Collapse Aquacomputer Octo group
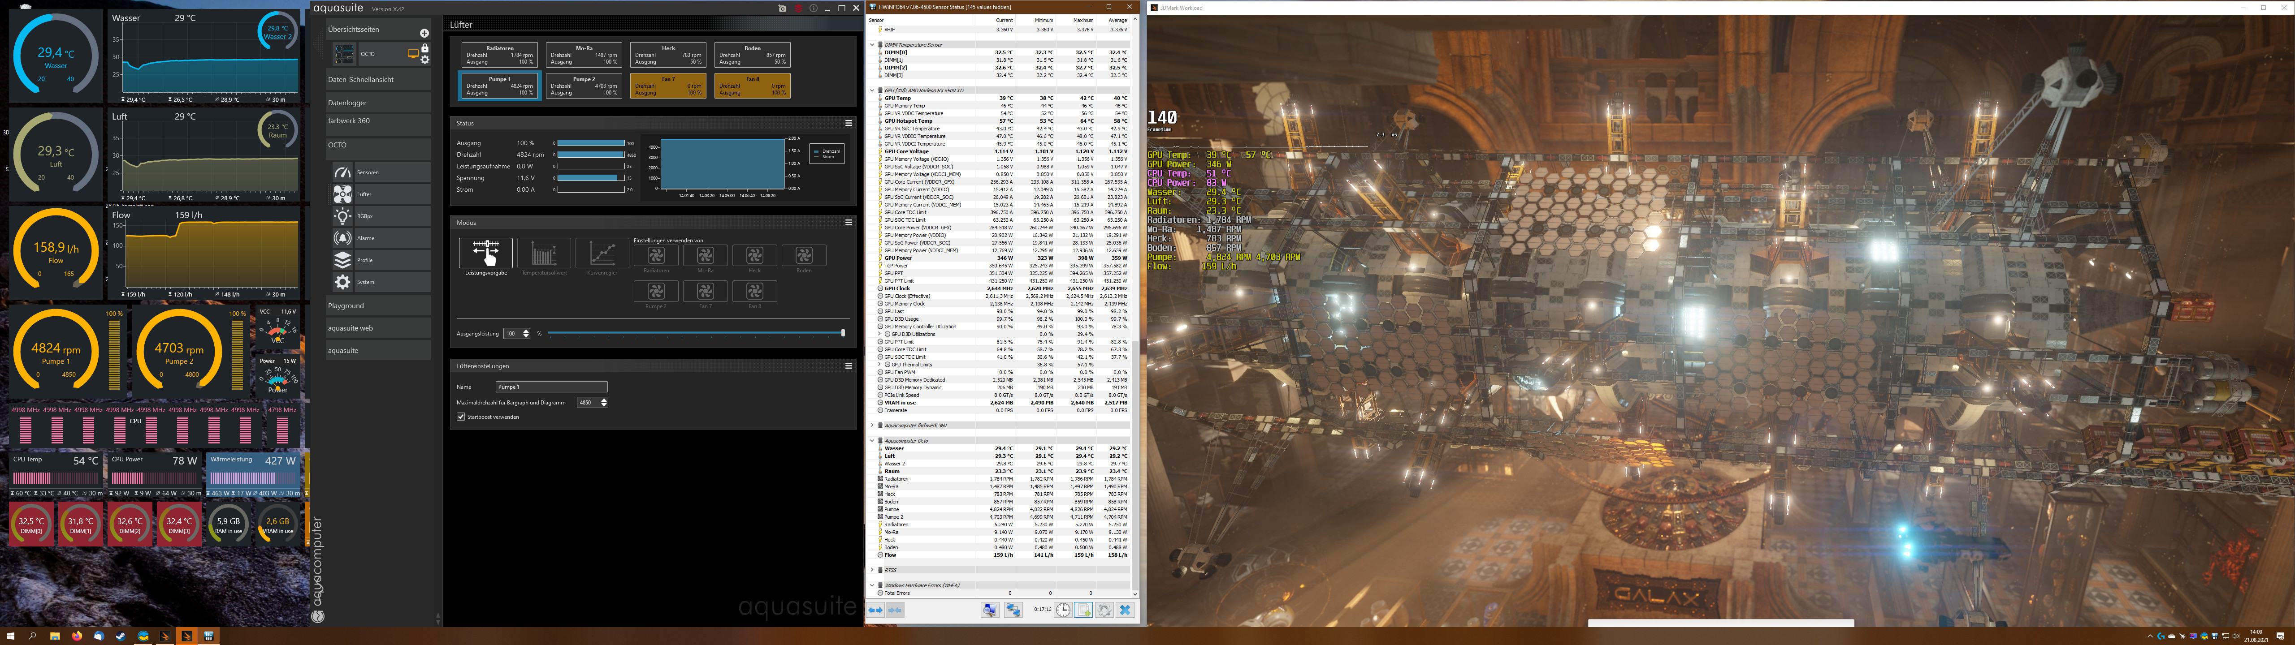2295x645 pixels. coord(872,440)
